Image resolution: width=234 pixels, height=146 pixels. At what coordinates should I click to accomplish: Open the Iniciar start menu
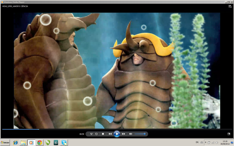pos(5,142)
